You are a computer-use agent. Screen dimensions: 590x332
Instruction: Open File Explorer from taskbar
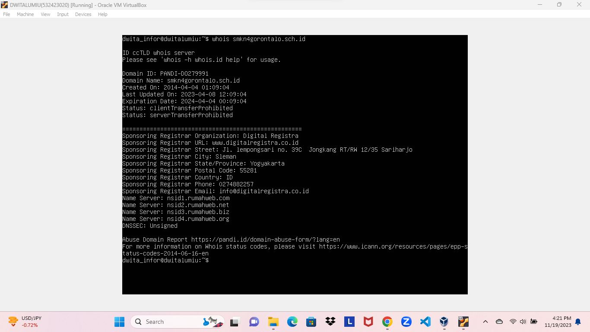coord(273,322)
